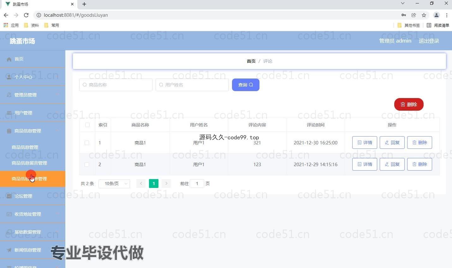This screenshot has height=268, width=452.
Task: Collapse the 商品信息管理 menu
Action: (x=33, y=131)
